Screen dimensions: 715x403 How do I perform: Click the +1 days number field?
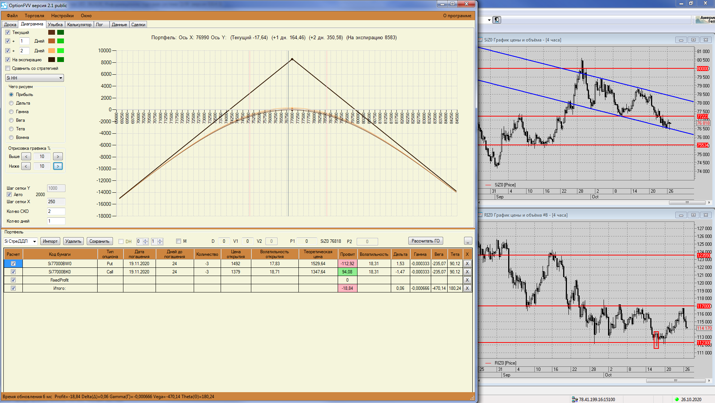(24, 41)
